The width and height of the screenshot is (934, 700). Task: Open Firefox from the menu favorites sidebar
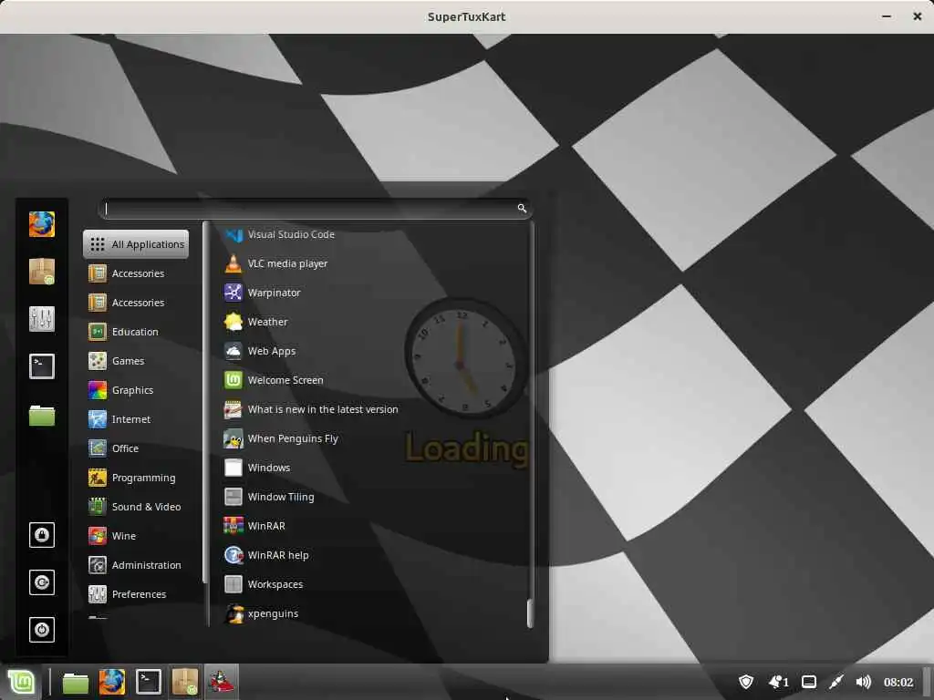point(42,224)
